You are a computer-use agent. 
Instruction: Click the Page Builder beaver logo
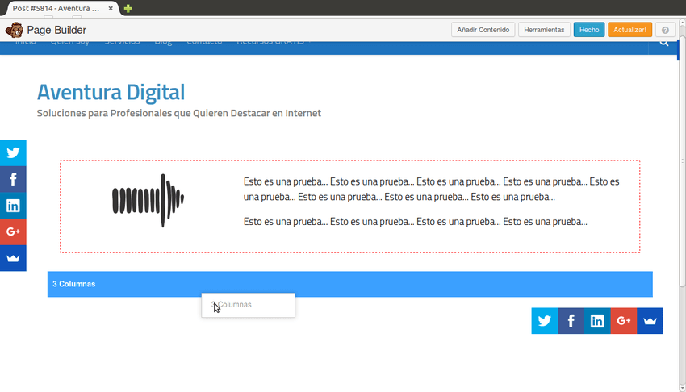tap(14, 30)
